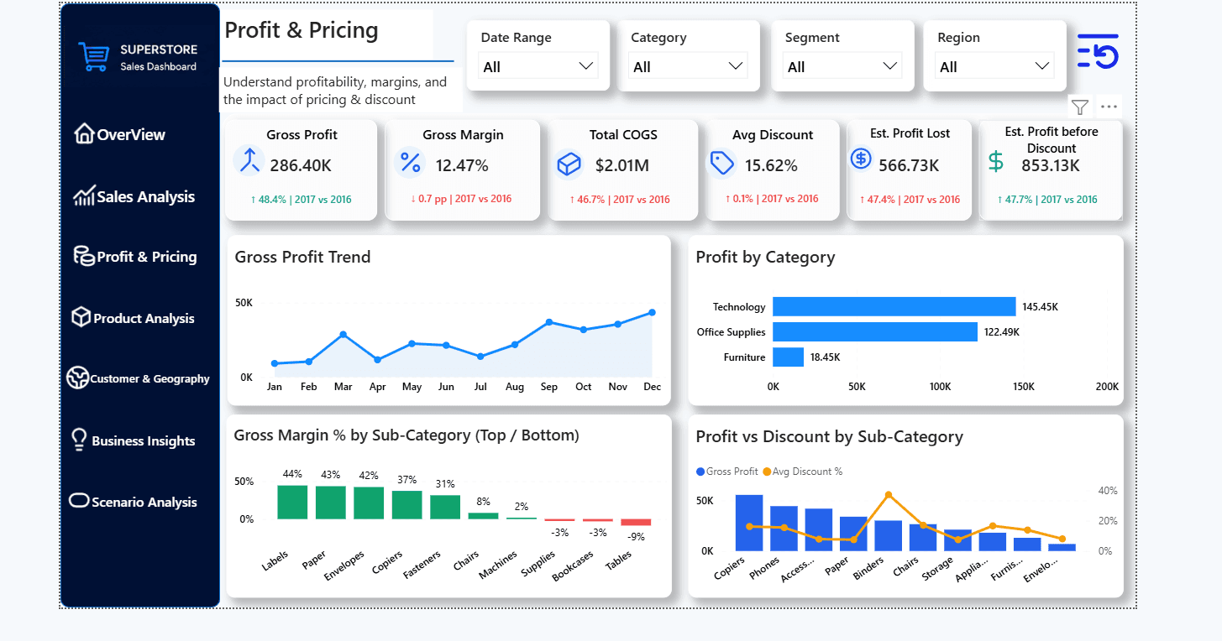Open the Region dropdown

pyautogui.click(x=994, y=66)
